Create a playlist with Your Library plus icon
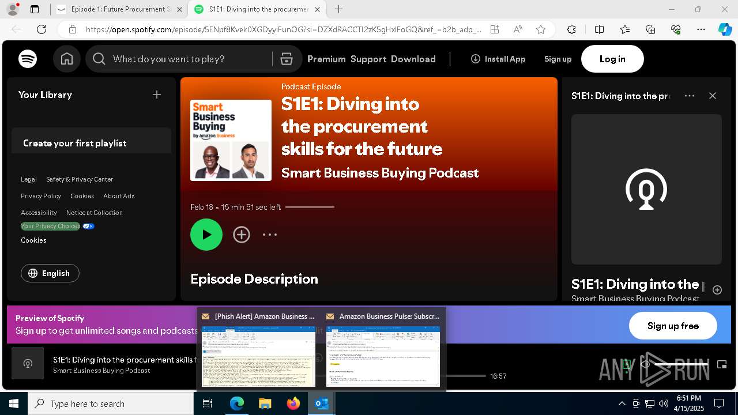Image resolution: width=738 pixels, height=415 pixels. click(x=157, y=95)
